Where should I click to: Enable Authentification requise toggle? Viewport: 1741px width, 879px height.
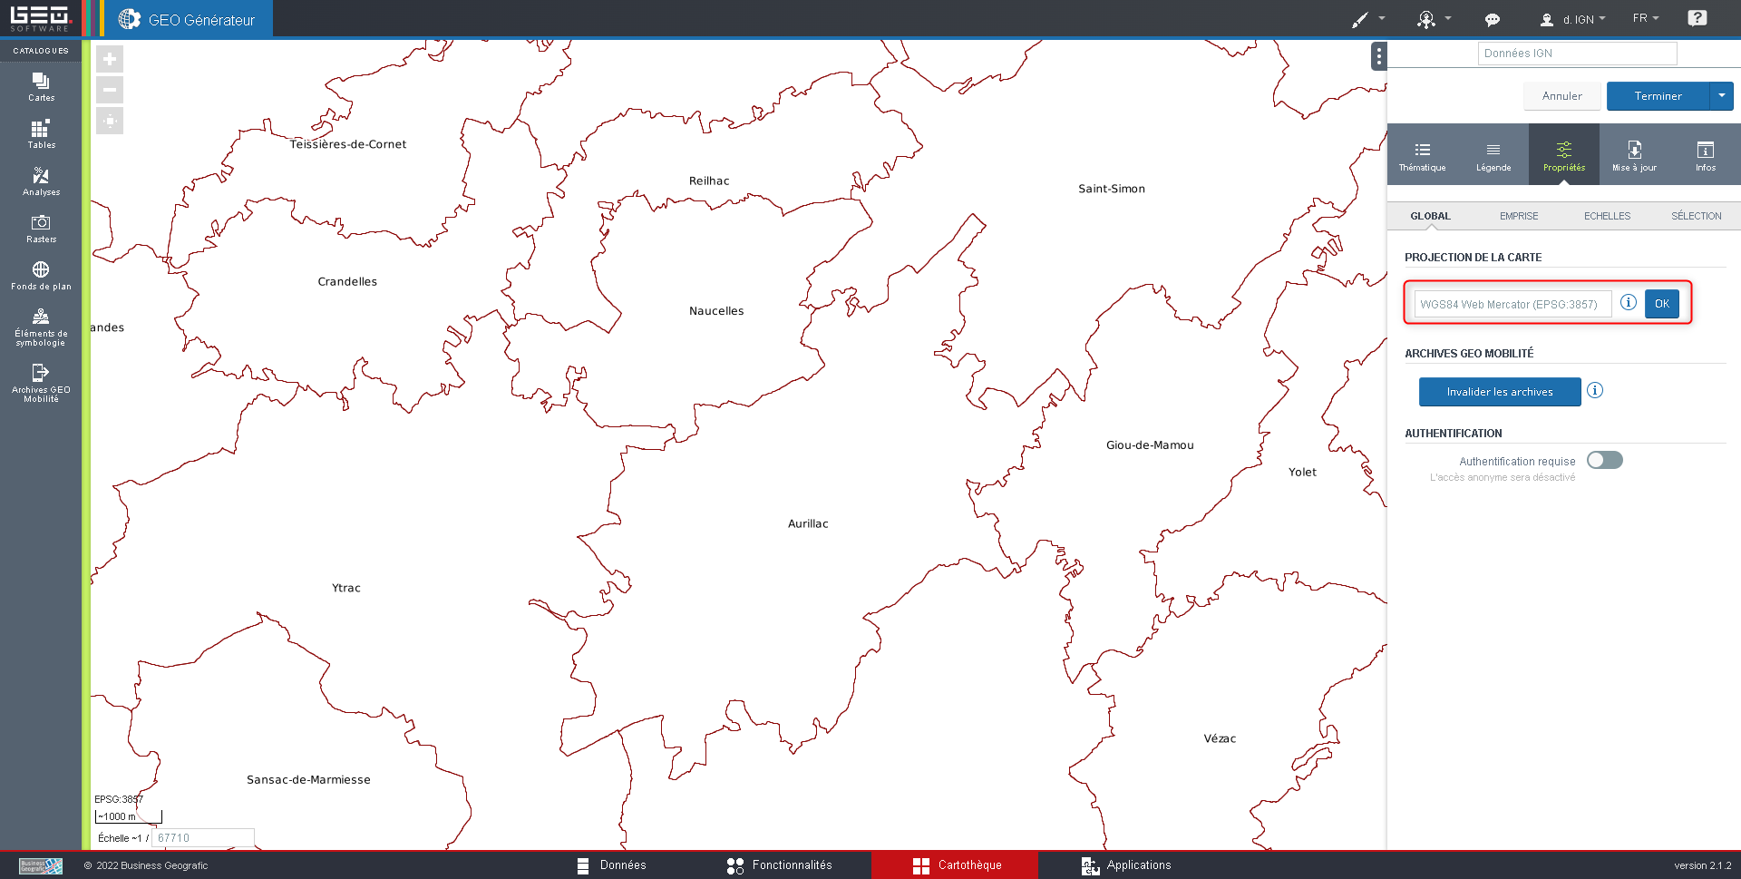click(x=1604, y=460)
